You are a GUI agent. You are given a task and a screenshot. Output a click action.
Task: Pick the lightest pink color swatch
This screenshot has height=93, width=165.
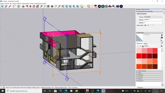pos(139,51)
